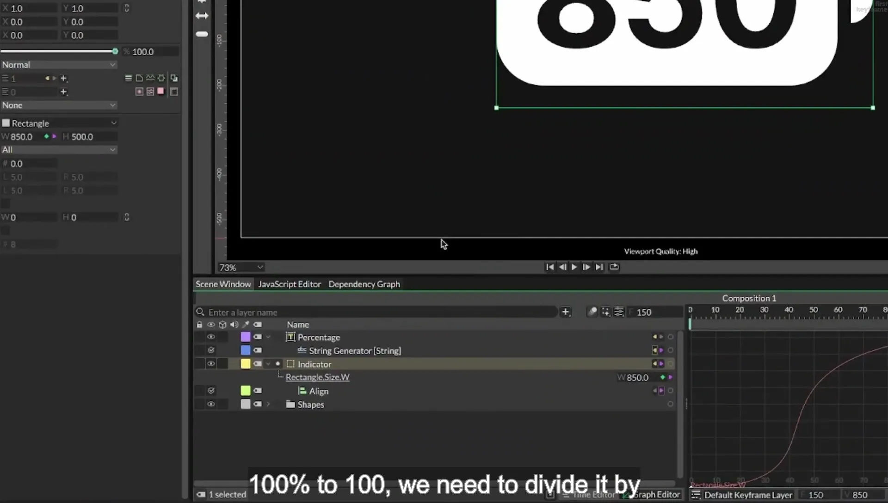888x503 pixels.
Task: Click the yellow Indicator layer color swatch
Action: pyautogui.click(x=246, y=364)
